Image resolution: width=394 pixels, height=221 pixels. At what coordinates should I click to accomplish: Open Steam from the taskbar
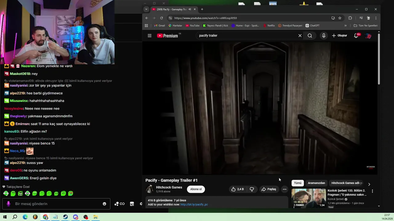click(x=66, y=217)
